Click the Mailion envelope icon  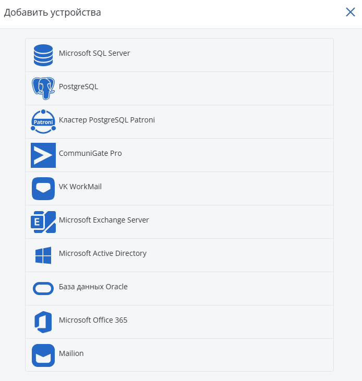click(43, 355)
